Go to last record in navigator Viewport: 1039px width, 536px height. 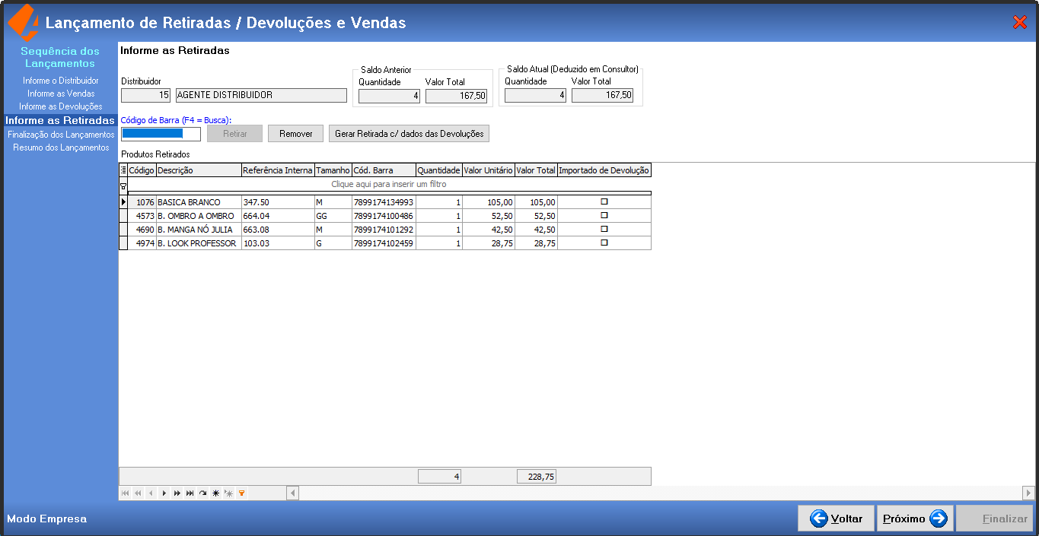(x=190, y=493)
